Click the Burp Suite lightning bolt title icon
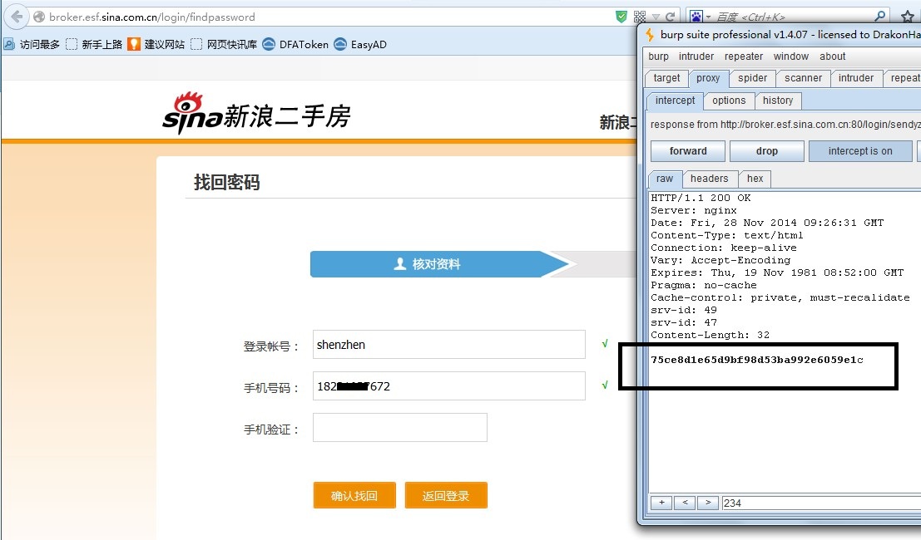Image resolution: width=921 pixels, height=540 pixels. 650,35
